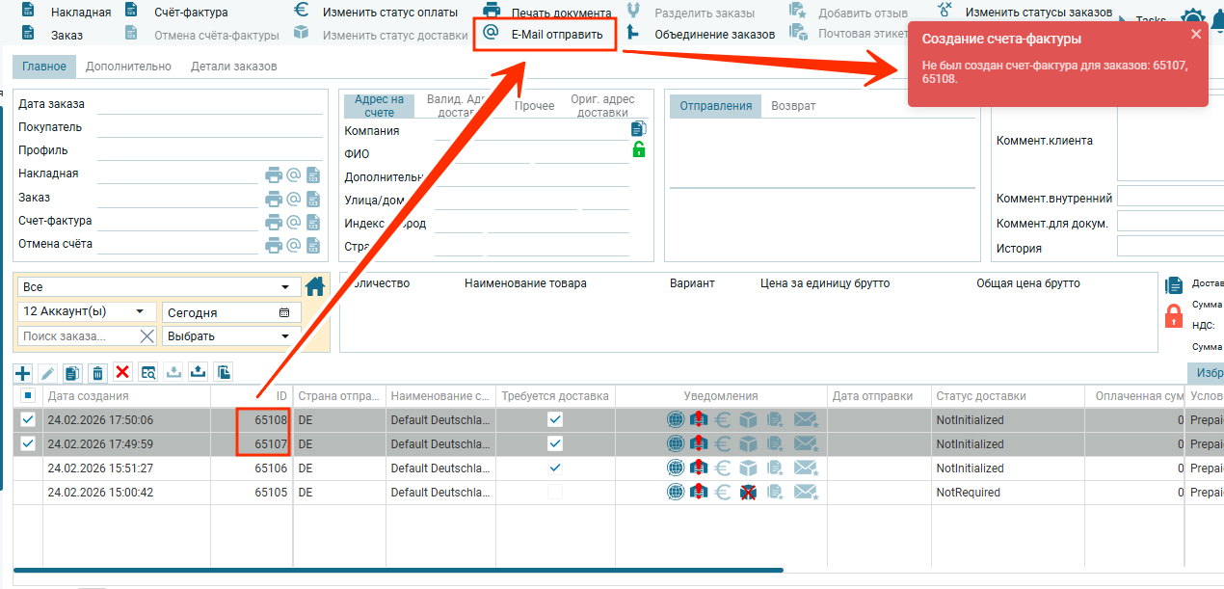Click the red X delete icon
This screenshot has height=589, width=1224.
tap(122, 372)
